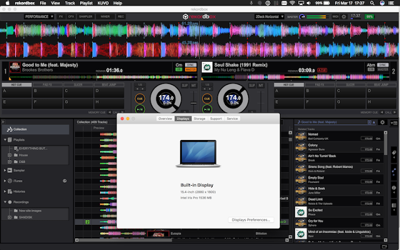Toggle SLIP mode on deck 1

(x=185, y=86)
